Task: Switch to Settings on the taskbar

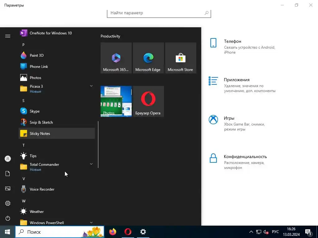Action: 143,232
